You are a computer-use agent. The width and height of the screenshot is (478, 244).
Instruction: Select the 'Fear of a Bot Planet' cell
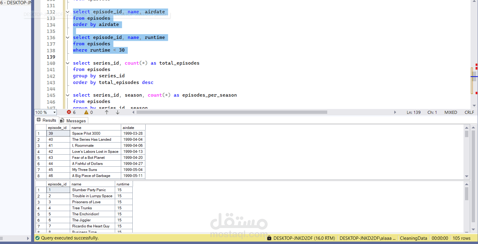(95, 158)
